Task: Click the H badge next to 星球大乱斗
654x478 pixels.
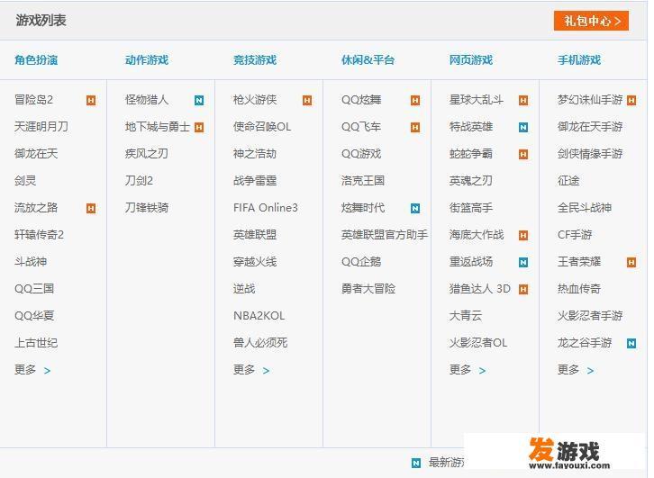Action: pyautogui.click(x=523, y=101)
